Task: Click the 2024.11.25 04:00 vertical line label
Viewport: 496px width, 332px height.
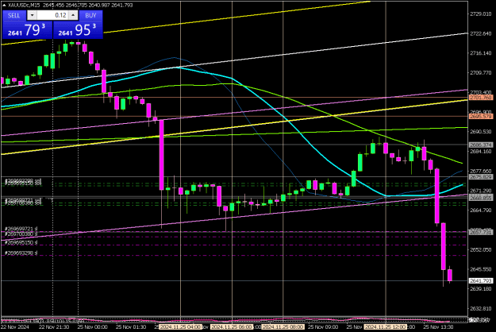Action: click(x=180, y=327)
